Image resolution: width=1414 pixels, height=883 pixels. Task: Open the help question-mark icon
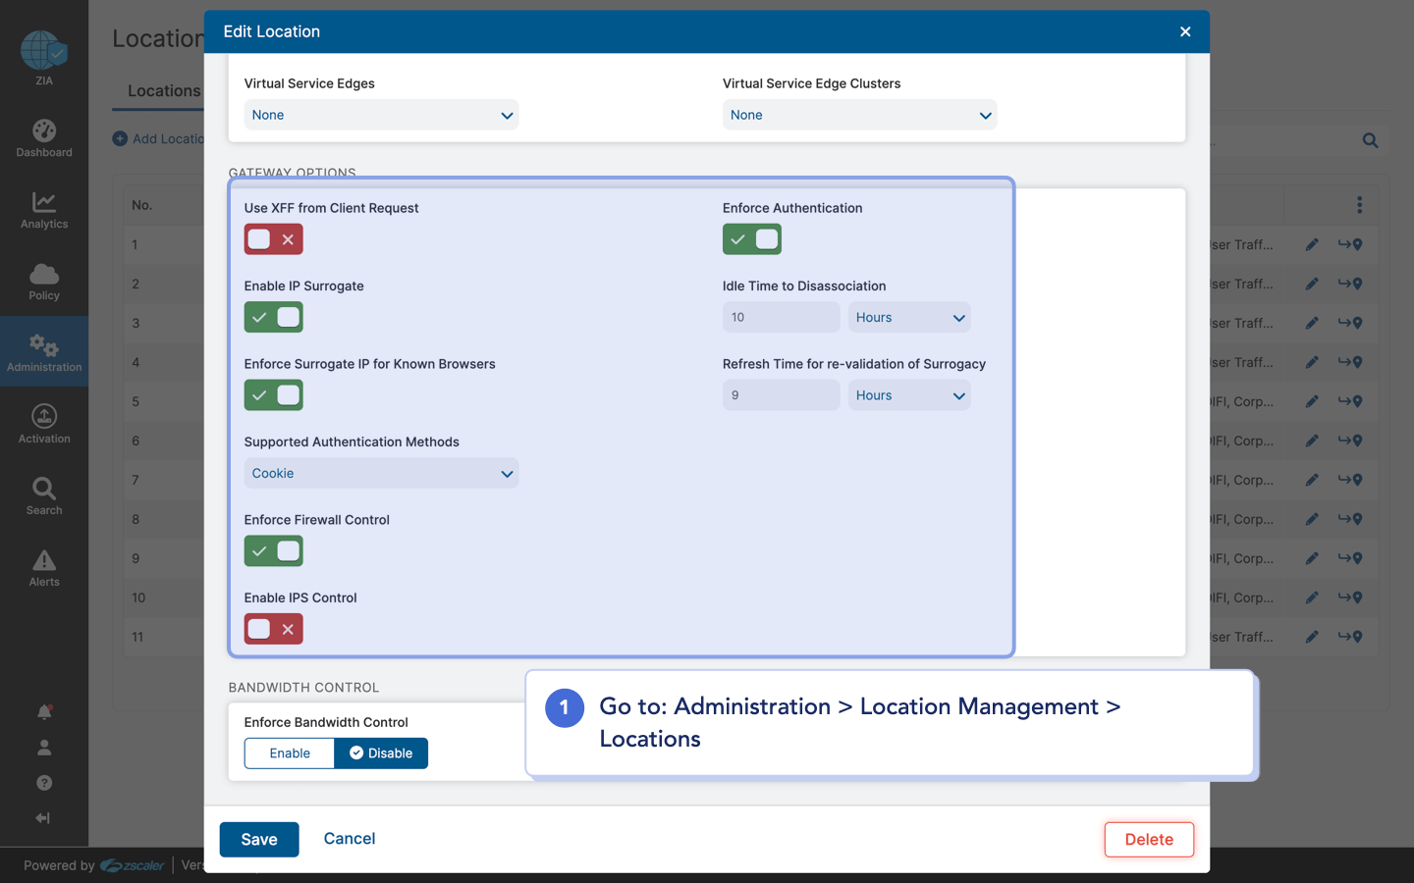(43, 782)
